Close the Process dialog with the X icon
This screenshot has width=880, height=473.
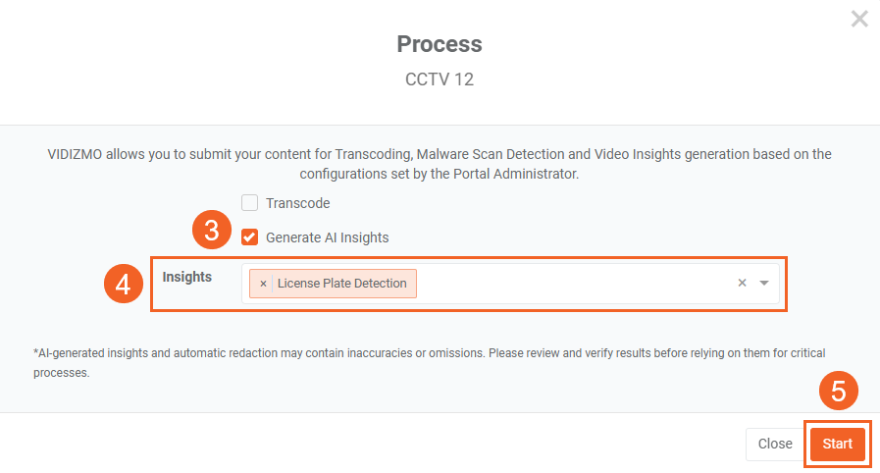pyautogui.click(x=859, y=19)
